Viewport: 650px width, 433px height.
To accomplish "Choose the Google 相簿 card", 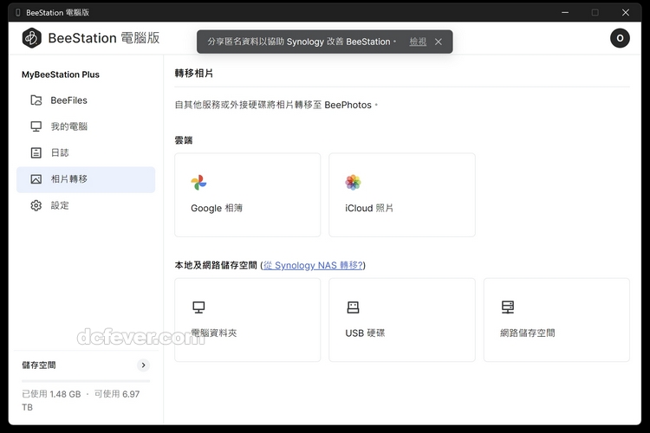I will coord(248,195).
